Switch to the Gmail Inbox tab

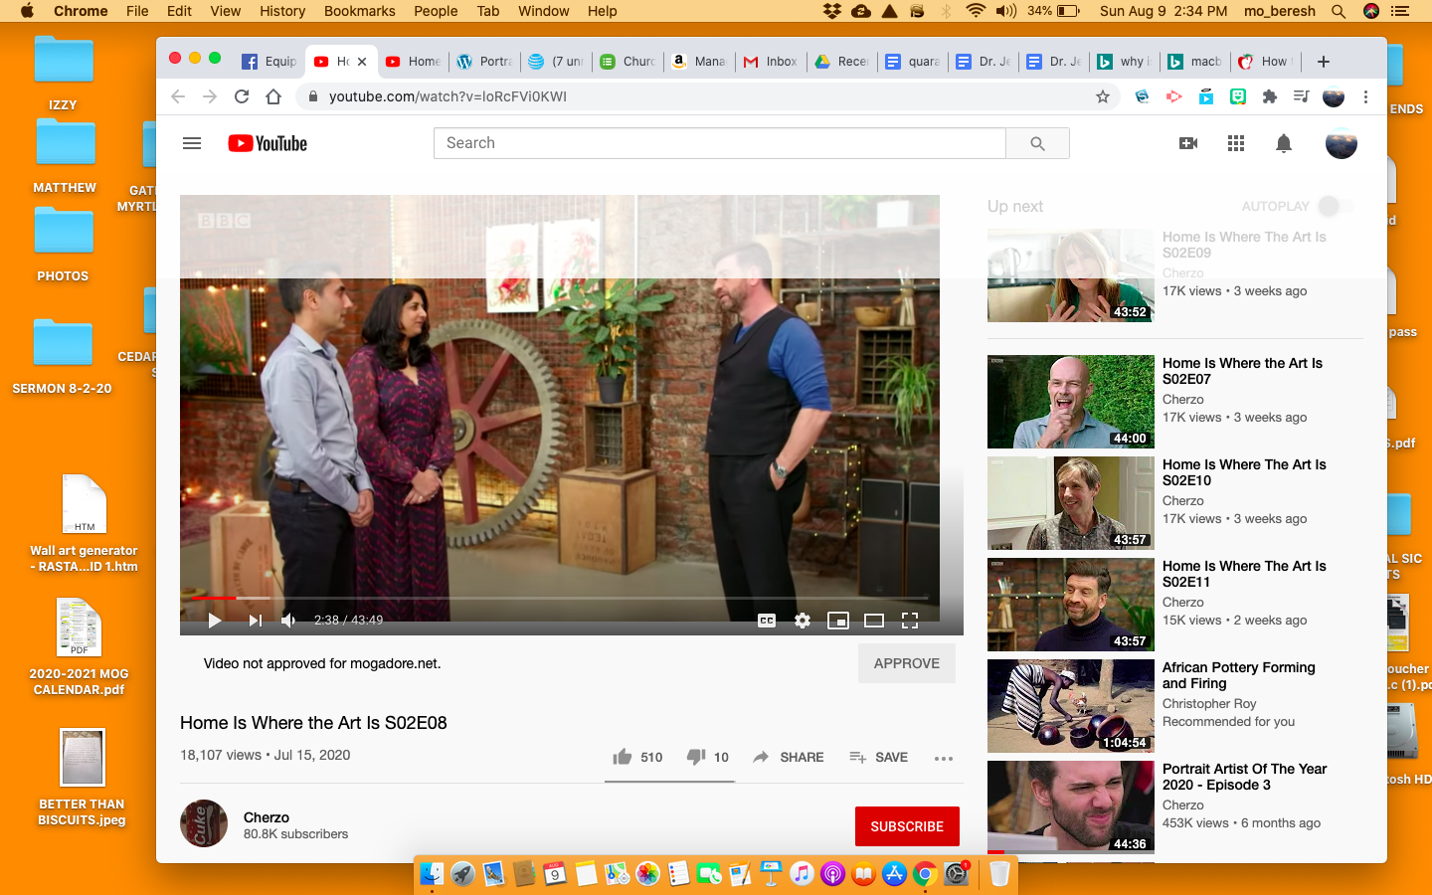771,62
